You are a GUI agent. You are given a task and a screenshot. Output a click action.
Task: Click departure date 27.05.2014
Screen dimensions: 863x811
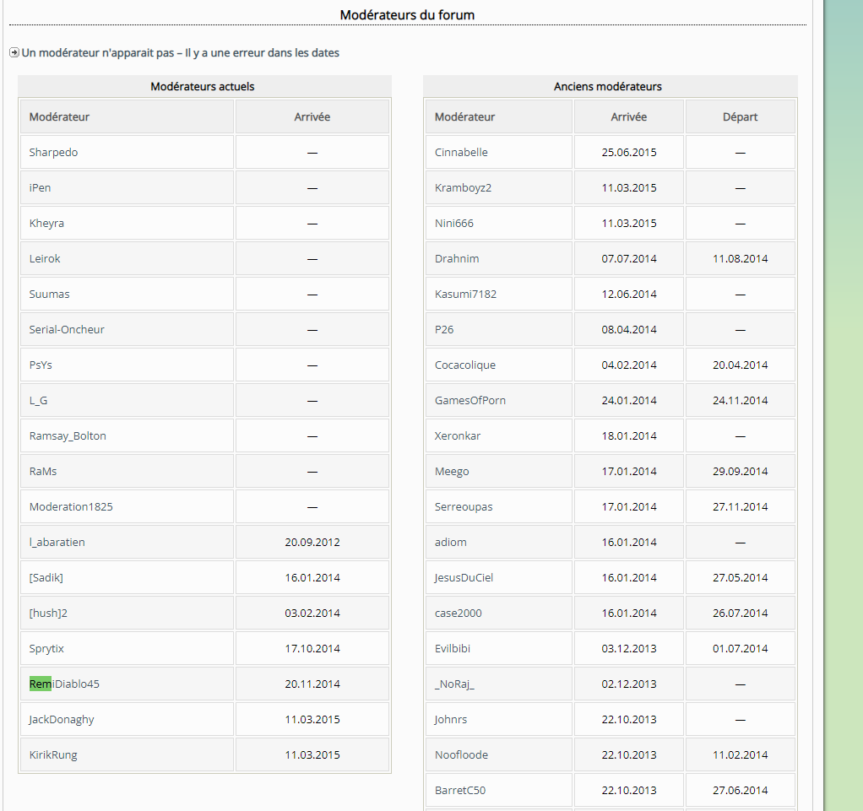740,578
